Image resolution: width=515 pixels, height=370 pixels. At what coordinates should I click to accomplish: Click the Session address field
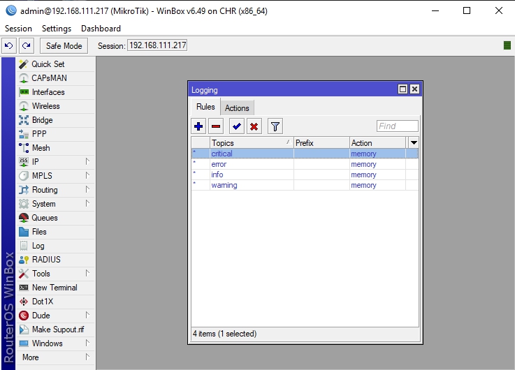pos(157,45)
